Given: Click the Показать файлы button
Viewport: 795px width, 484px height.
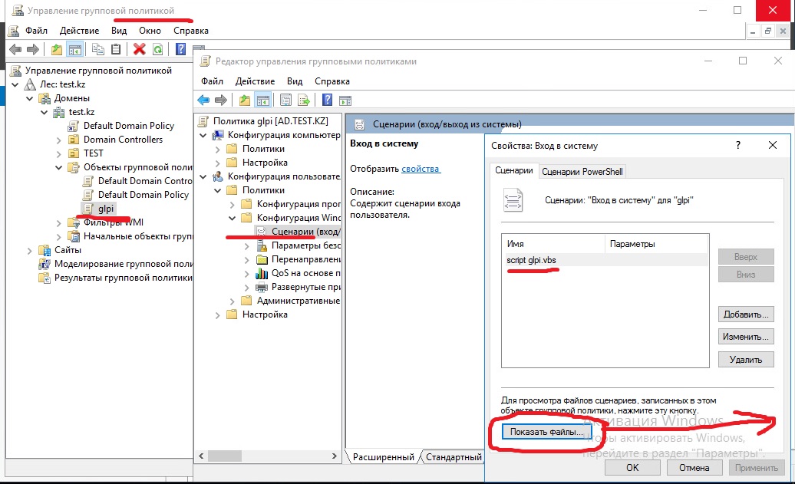Looking at the screenshot, I should click(546, 433).
